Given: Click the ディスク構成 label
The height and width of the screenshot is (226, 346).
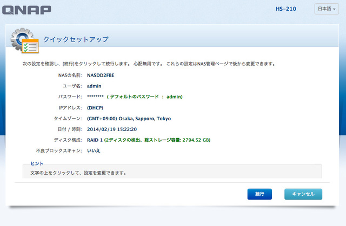Looking at the screenshot, I should click(69, 140).
